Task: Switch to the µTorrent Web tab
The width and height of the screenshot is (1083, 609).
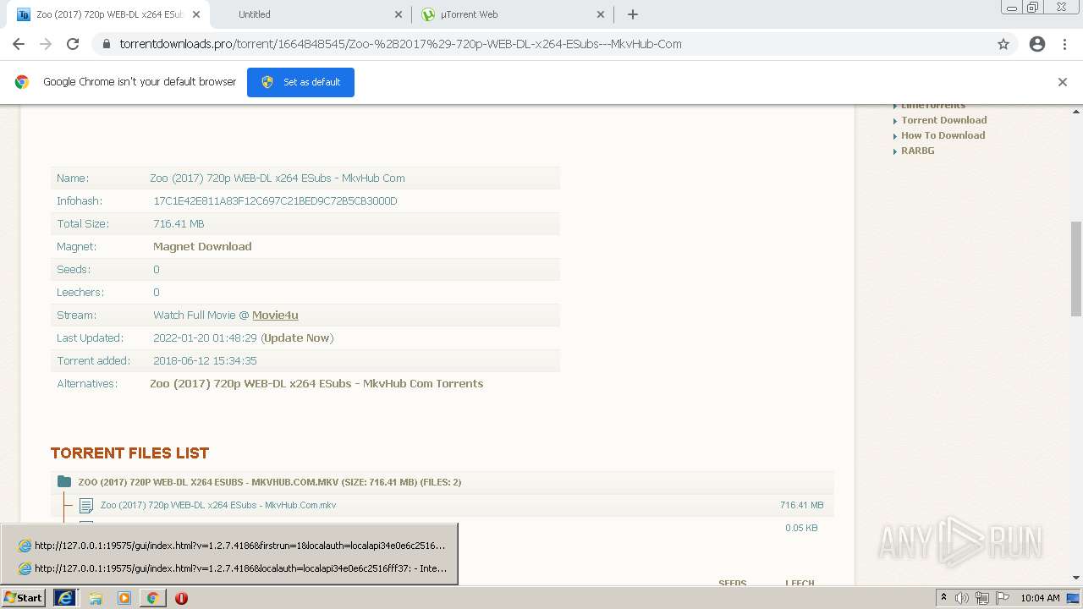Action: click(513, 14)
